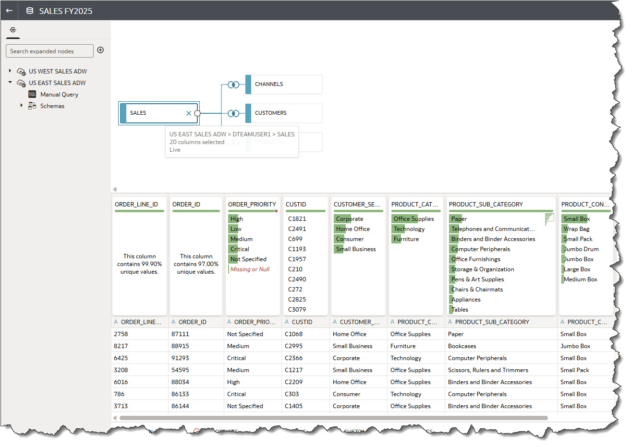The image size is (632, 447).
Task: Click the ORDER_ID table column header
Action: tap(197, 322)
